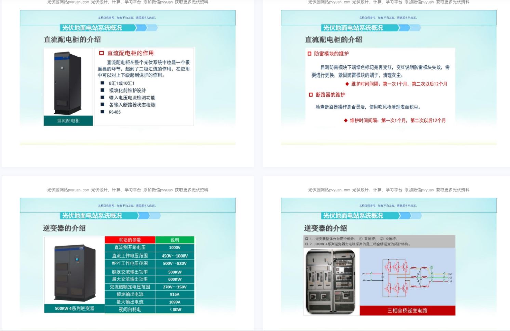Click the black square bullet before 8汇1或10汇1
Screen dimensions: 510x331
(102, 83)
